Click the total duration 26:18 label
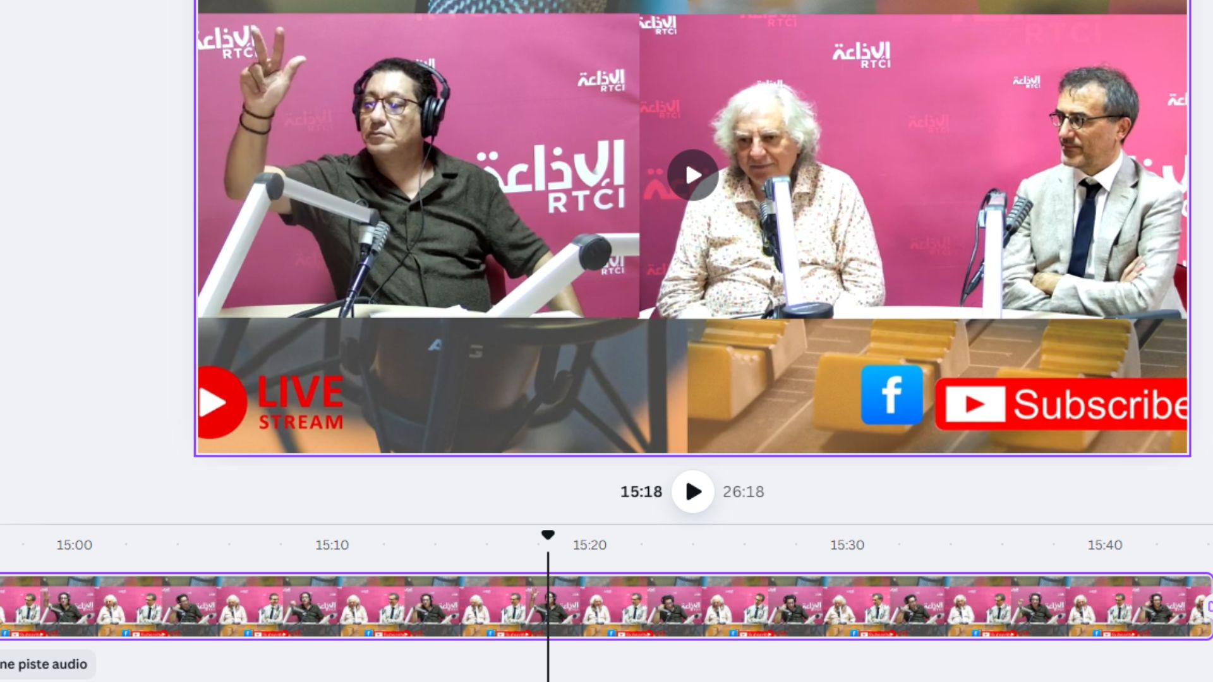1213x682 pixels. coord(743,492)
